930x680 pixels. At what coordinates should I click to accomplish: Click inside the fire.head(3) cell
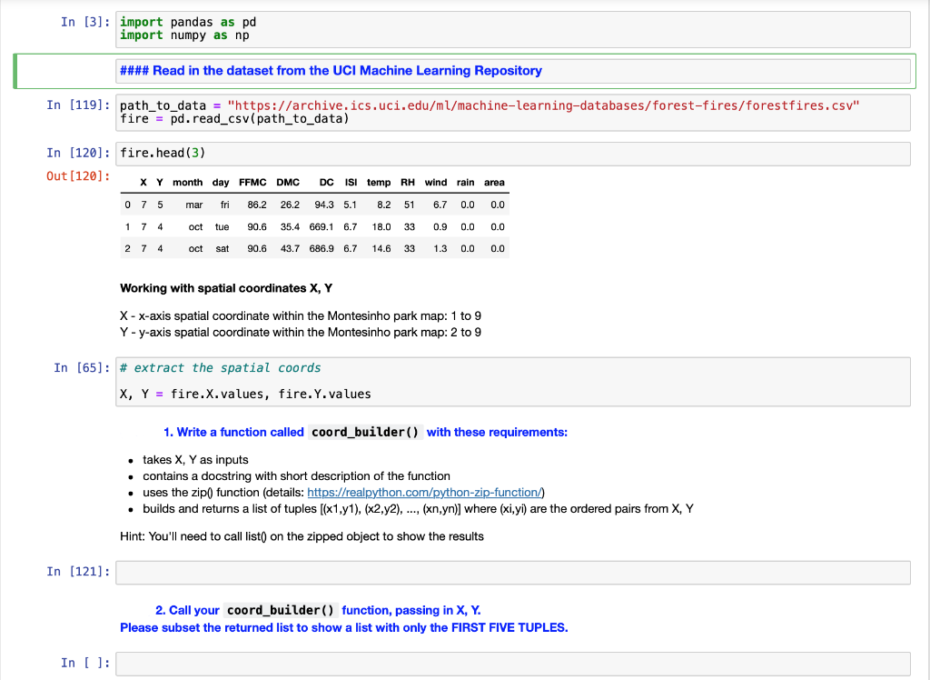tap(363, 153)
